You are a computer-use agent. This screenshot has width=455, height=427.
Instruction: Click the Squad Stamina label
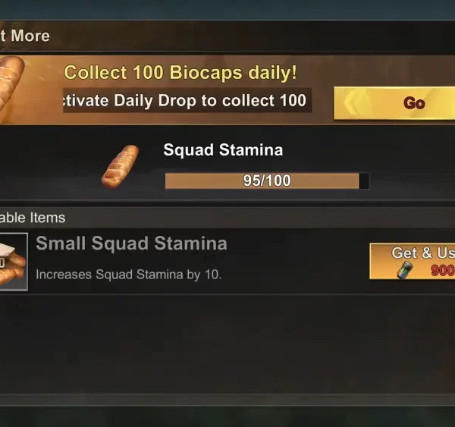pyautogui.click(x=223, y=150)
